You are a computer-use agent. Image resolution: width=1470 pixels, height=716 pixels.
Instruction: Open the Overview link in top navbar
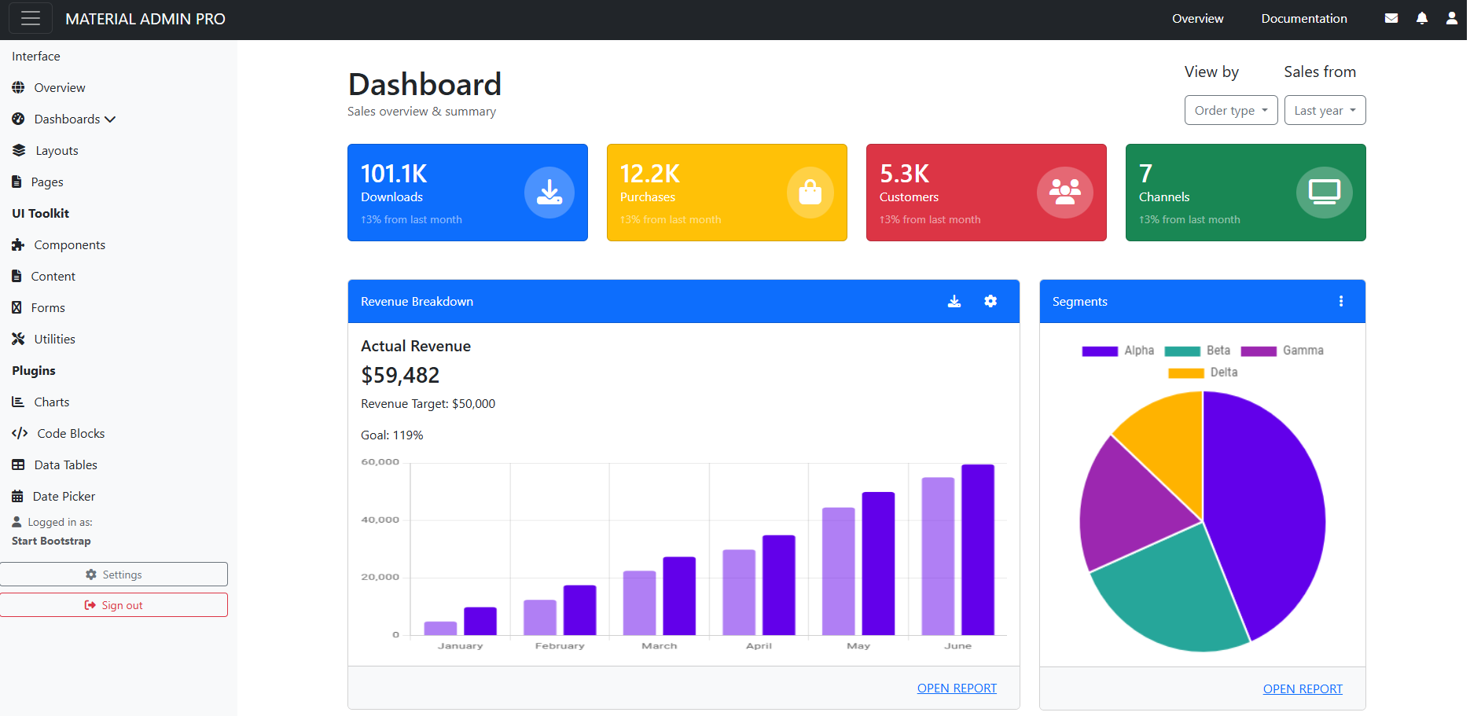pyautogui.click(x=1197, y=18)
